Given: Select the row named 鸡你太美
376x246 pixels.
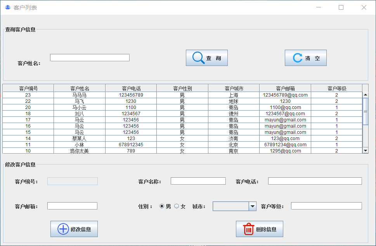Looking at the screenshot, I should (182, 151).
